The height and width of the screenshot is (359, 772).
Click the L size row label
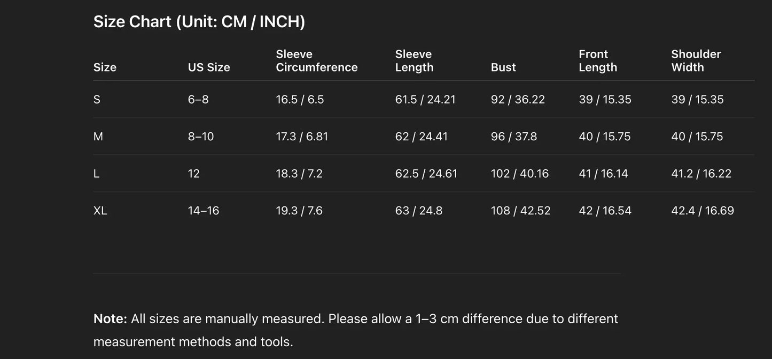coord(96,173)
